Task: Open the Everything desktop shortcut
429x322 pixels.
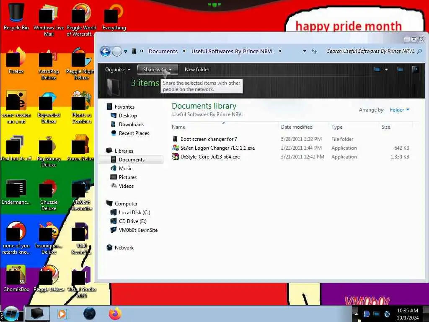Action: point(114,16)
